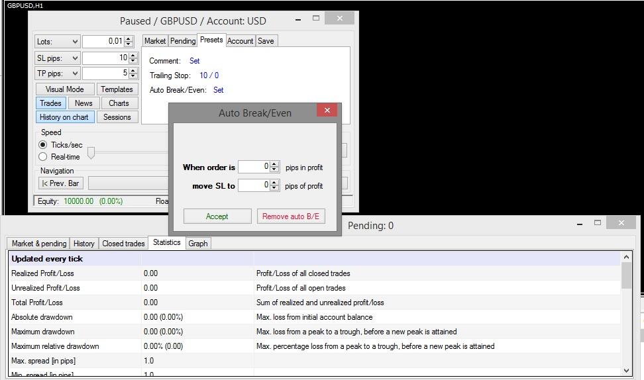The width and height of the screenshot is (644, 380).
Task: Select the Real-time speed option
Action: pyautogui.click(x=59, y=157)
